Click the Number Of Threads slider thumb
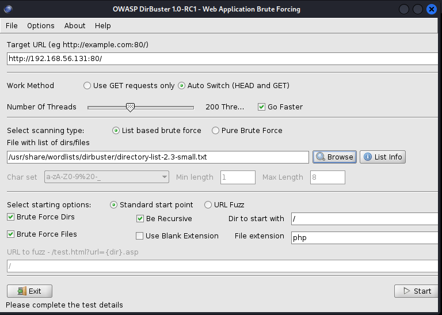Image resolution: width=442 pixels, height=315 pixels. click(x=130, y=108)
